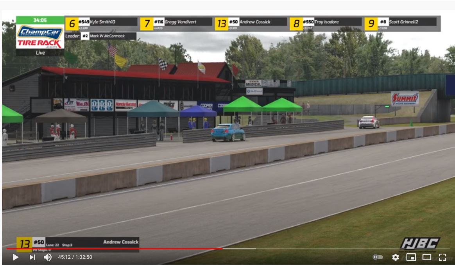Click the HJBC channel watermark logo
This screenshot has width=455, height=265.
[x=420, y=243]
